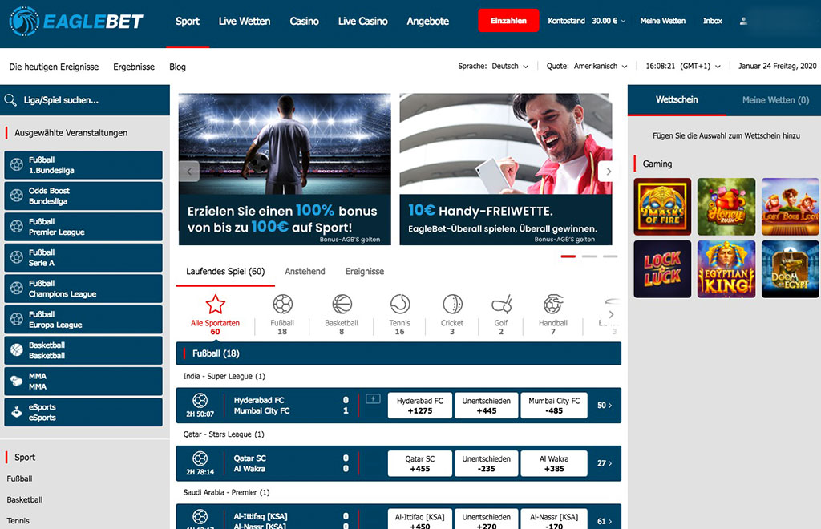Show more sports with right chevron

(x=611, y=314)
